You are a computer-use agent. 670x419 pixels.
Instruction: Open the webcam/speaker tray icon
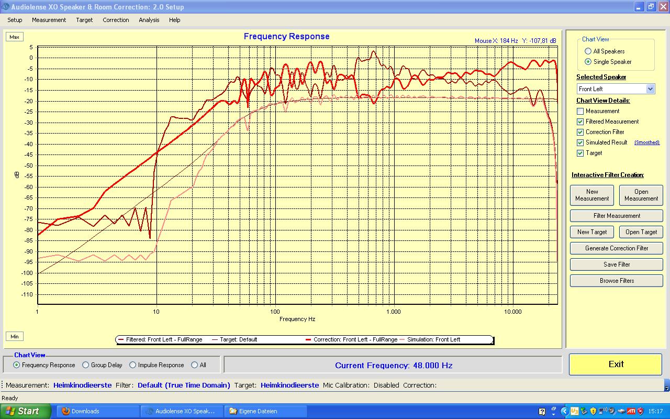tap(612, 411)
